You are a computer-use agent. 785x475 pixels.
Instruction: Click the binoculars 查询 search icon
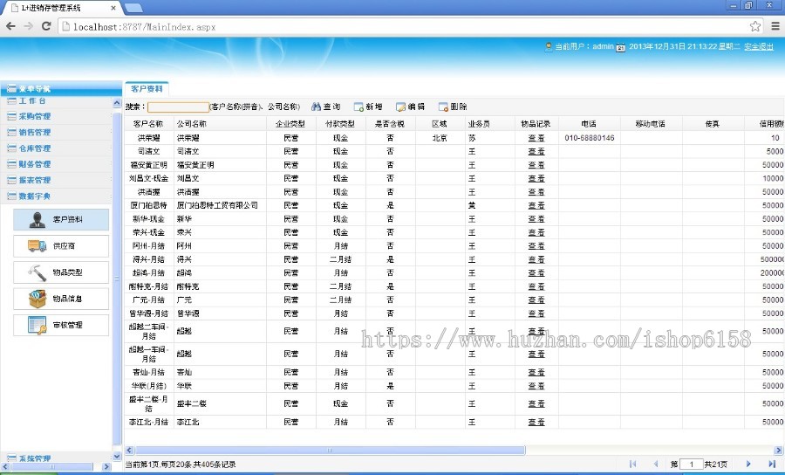(x=316, y=107)
